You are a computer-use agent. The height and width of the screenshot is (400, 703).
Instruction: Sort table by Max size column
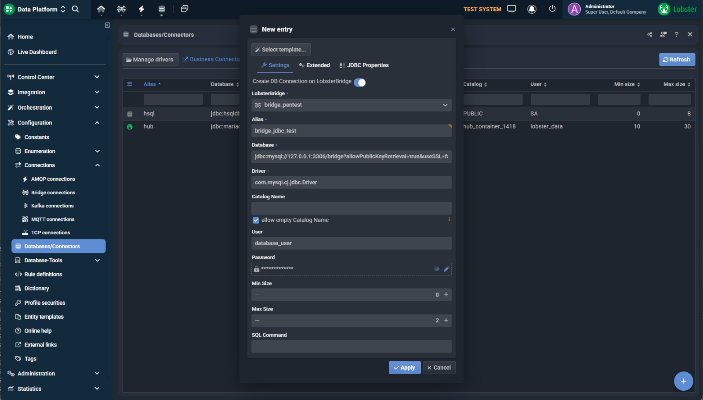click(x=677, y=84)
